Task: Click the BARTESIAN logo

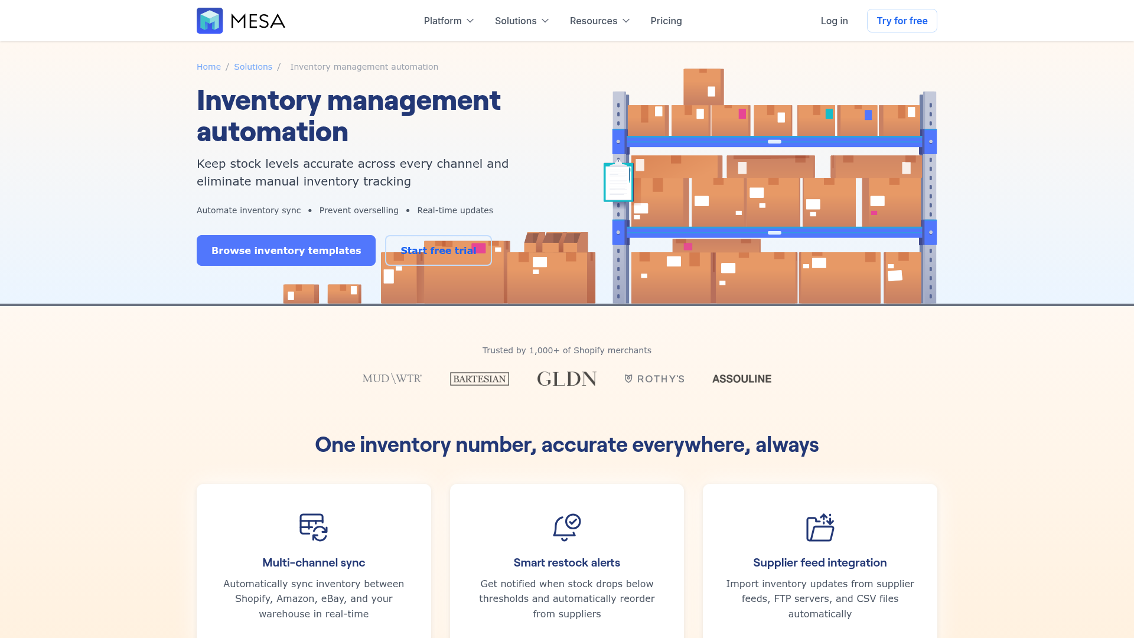Action: pyautogui.click(x=480, y=379)
